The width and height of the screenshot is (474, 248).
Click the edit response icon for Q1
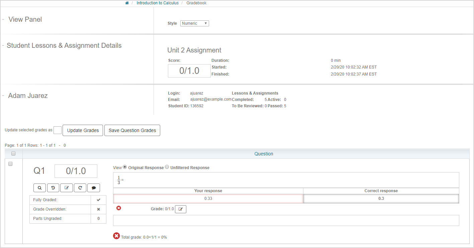pos(67,188)
